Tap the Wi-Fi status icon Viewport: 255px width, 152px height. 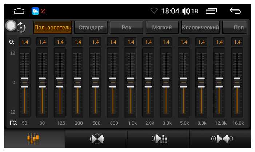tap(154, 11)
